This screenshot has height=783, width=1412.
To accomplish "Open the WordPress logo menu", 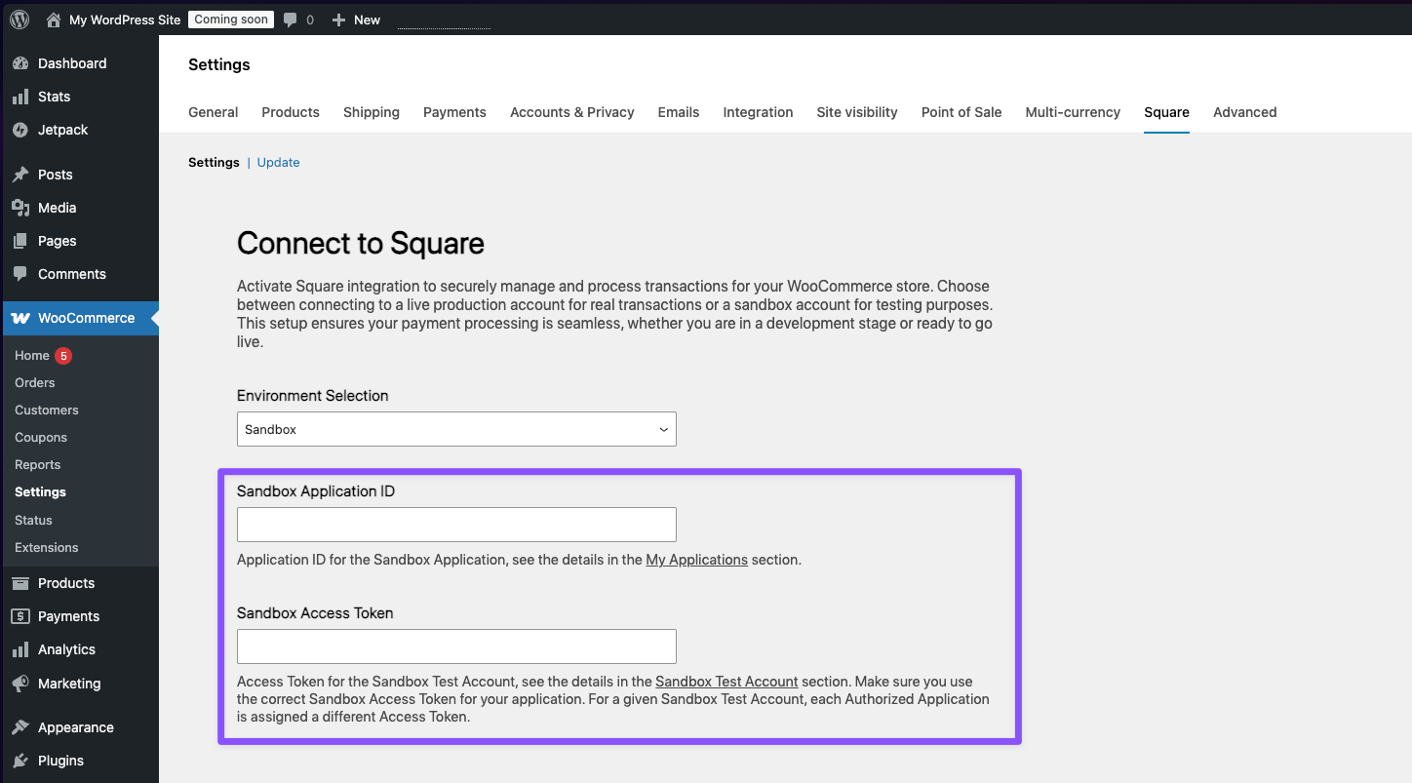I will click(x=19, y=19).
